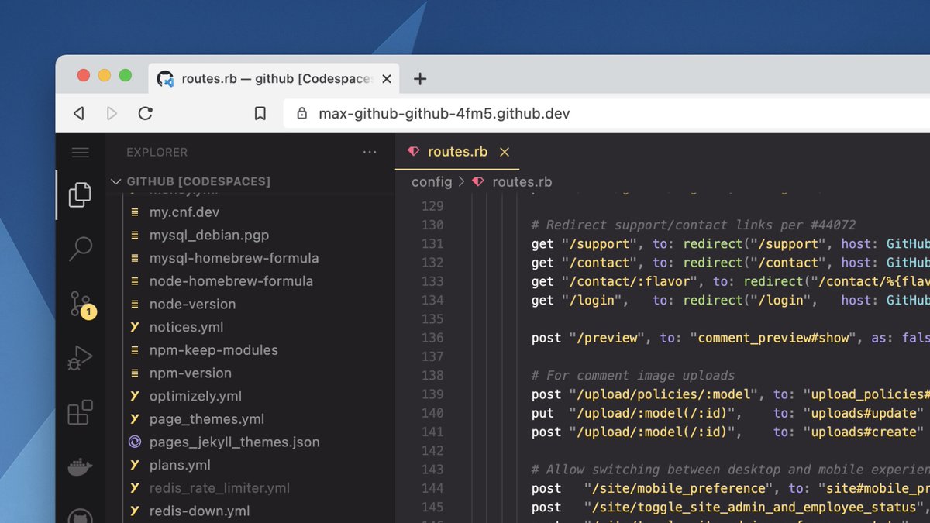Open a new browser tab with the plus button

tap(419, 78)
